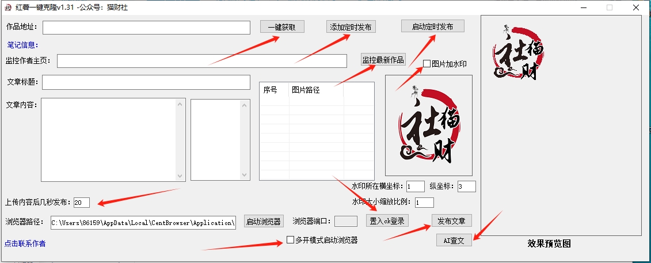Click the 浏览器端口 field
Screen dimensions: 651x263
click(x=346, y=221)
